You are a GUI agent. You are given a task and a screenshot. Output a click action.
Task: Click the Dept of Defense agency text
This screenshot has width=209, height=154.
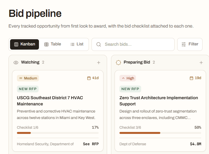coord(133,144)
